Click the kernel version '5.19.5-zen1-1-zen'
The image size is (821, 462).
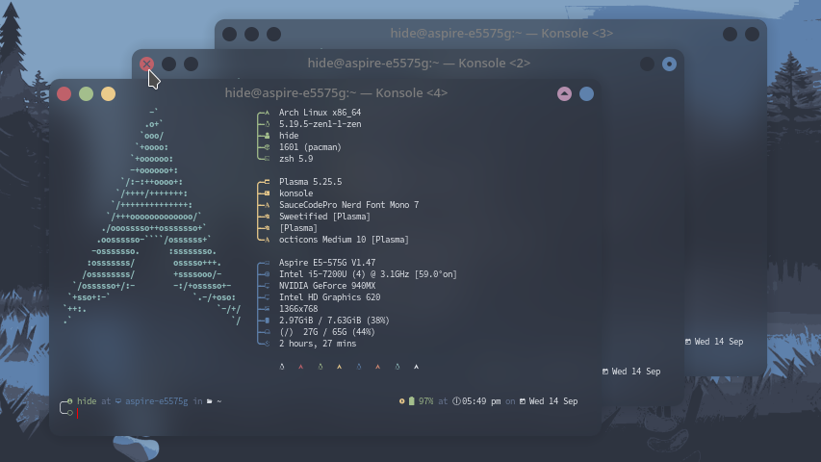tap(320, 124)
